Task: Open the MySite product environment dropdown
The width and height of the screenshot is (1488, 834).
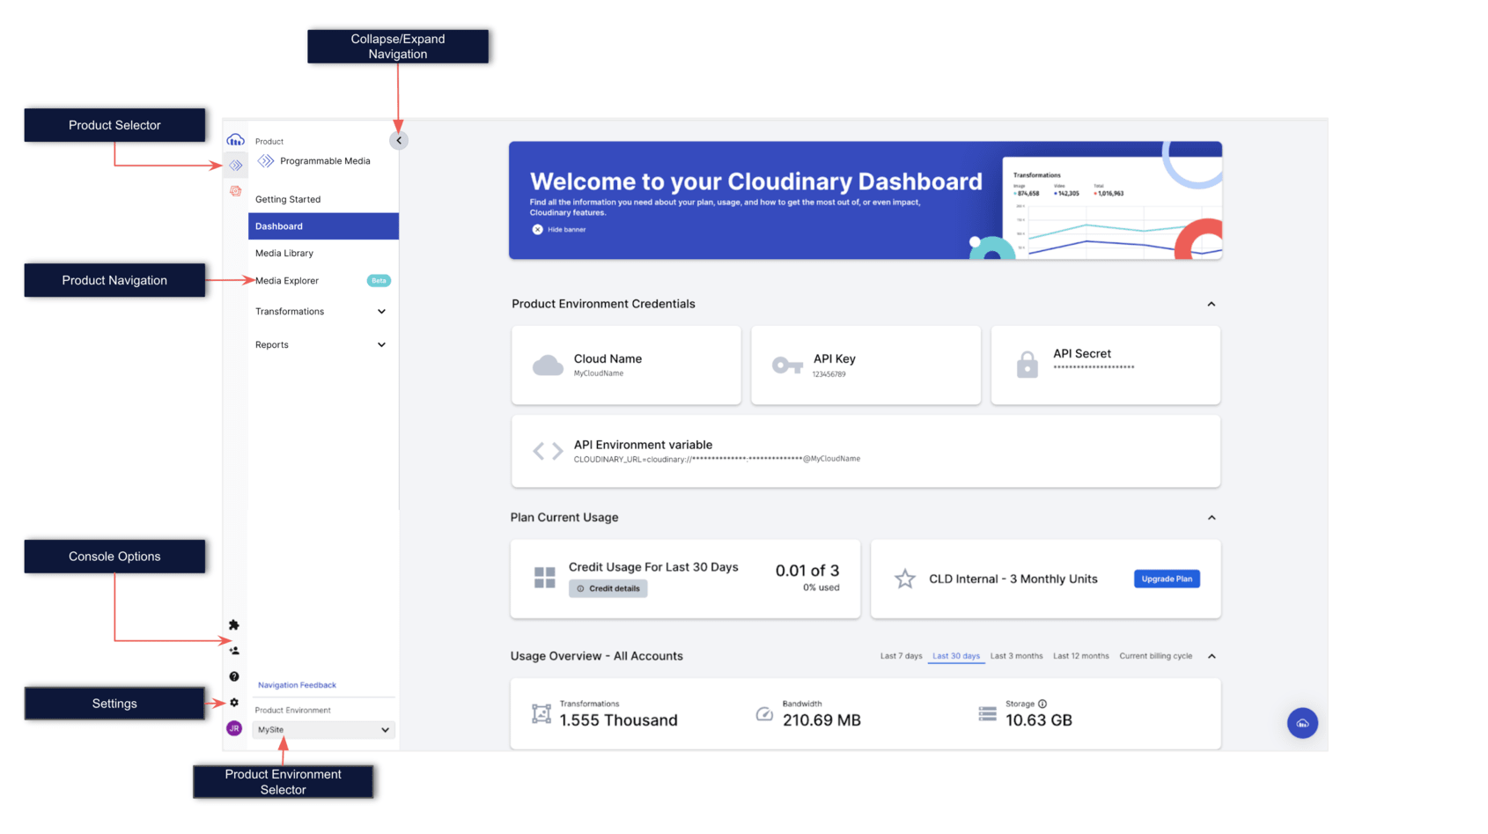Action: pos(322,729)
